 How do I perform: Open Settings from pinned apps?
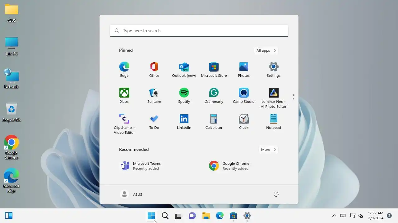[274, 70]
